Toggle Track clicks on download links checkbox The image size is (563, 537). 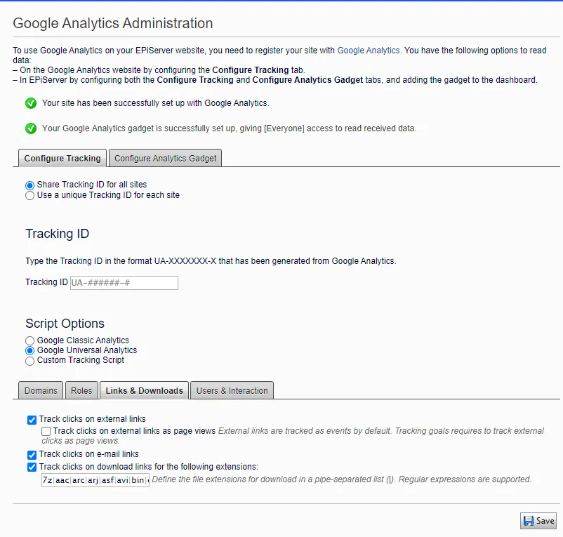(x=32, y=467)
